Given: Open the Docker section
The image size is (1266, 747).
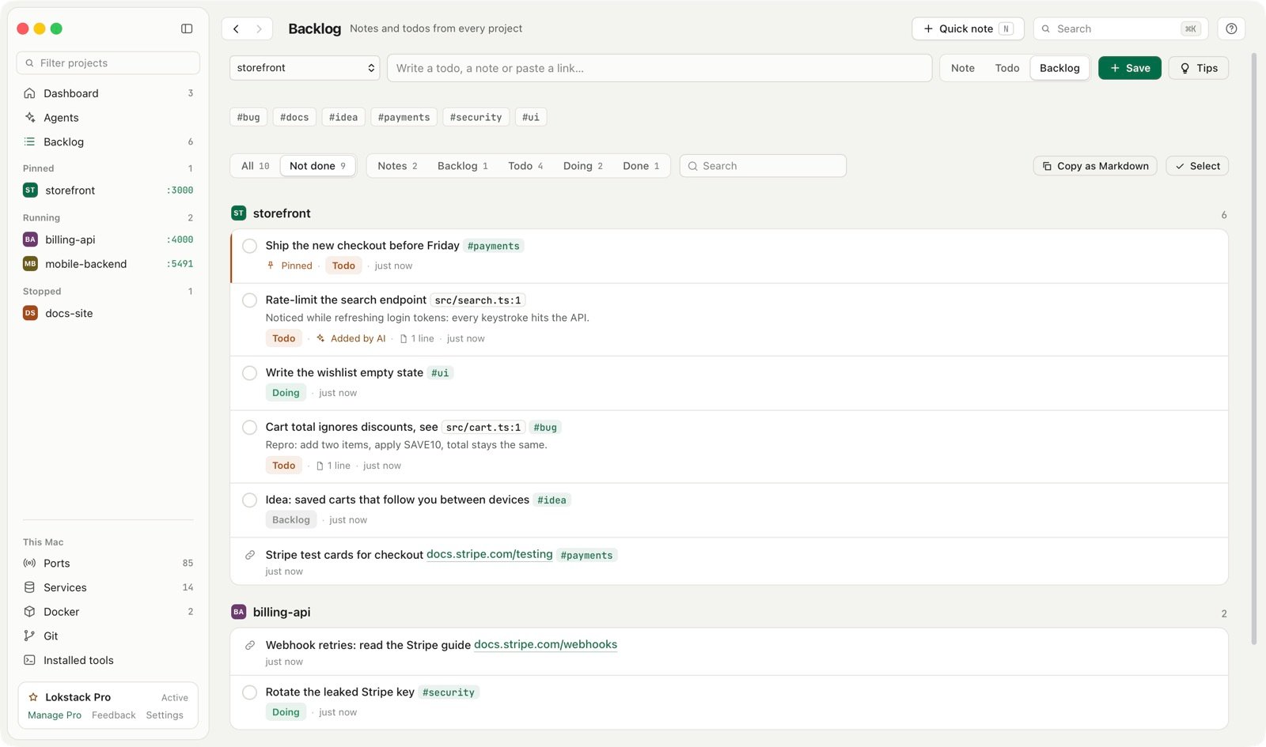Looking at the screenshot, I should pos(108,612).
